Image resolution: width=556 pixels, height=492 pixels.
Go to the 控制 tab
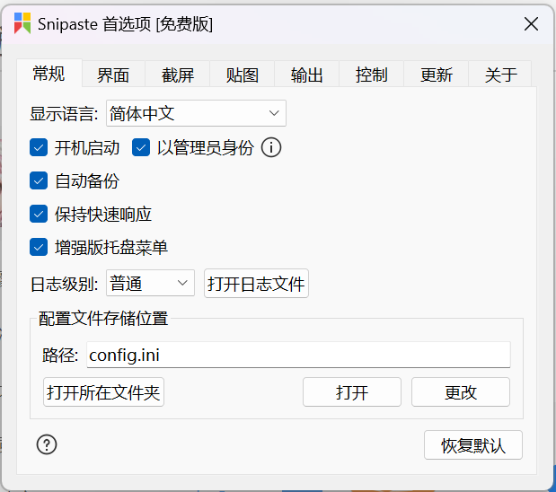pos(371,75)
